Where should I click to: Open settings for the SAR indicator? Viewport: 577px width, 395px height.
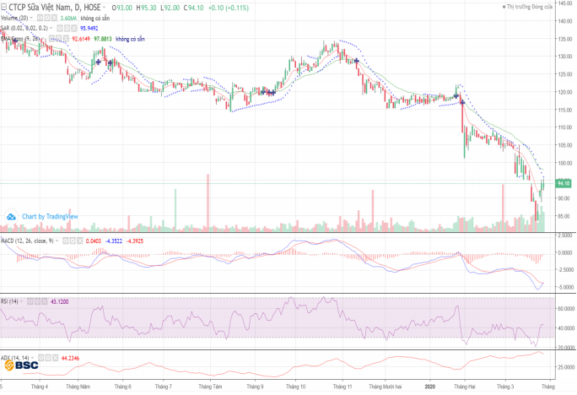pos(67,28)
